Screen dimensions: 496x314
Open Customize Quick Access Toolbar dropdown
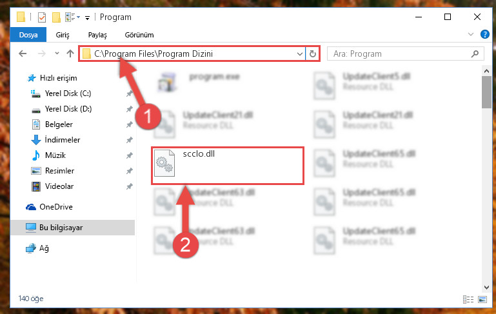coord(87,18)
